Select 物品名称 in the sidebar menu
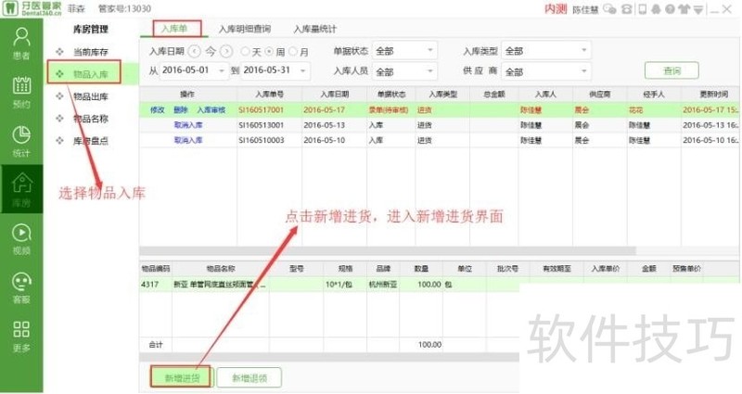Image resolution: width=742 pixels, height=394 pixels. click(90, 119)
